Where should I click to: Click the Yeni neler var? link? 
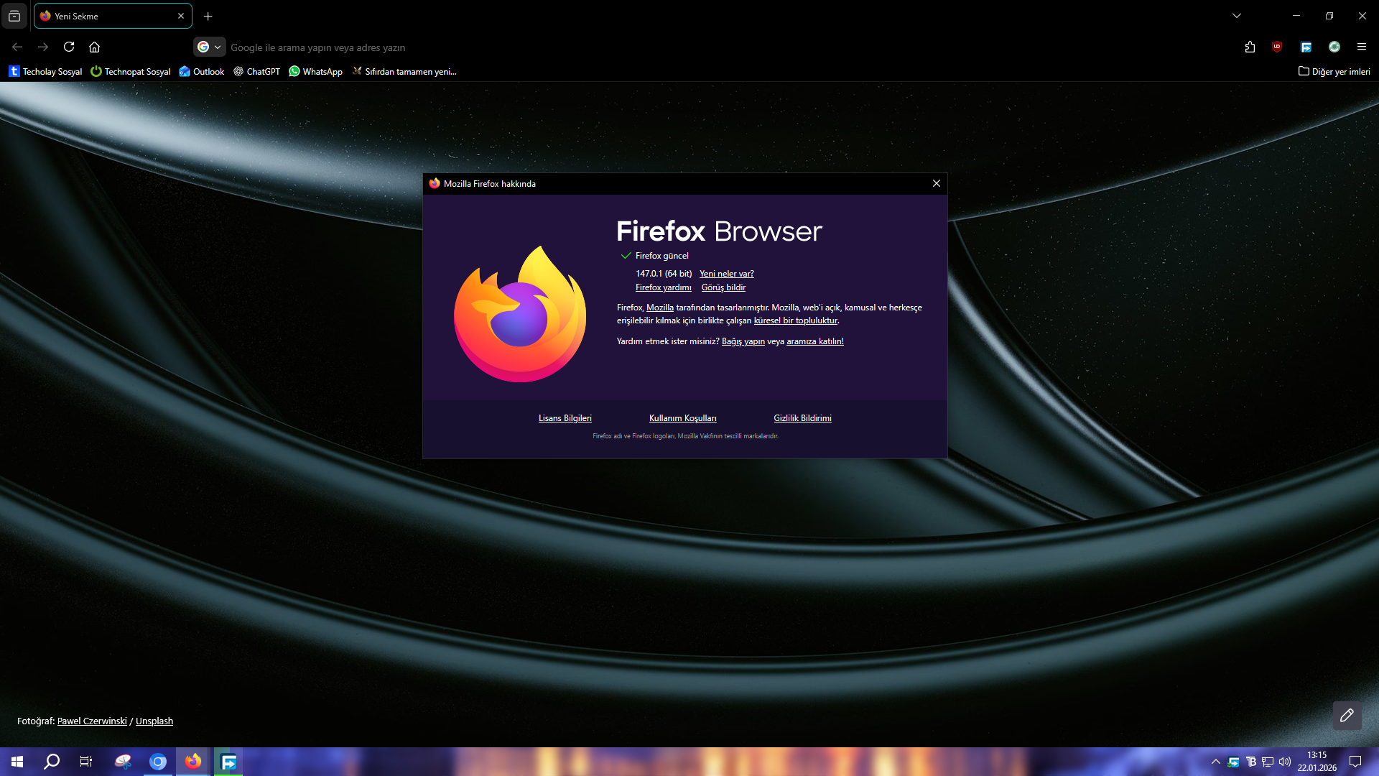coord(727,274)
